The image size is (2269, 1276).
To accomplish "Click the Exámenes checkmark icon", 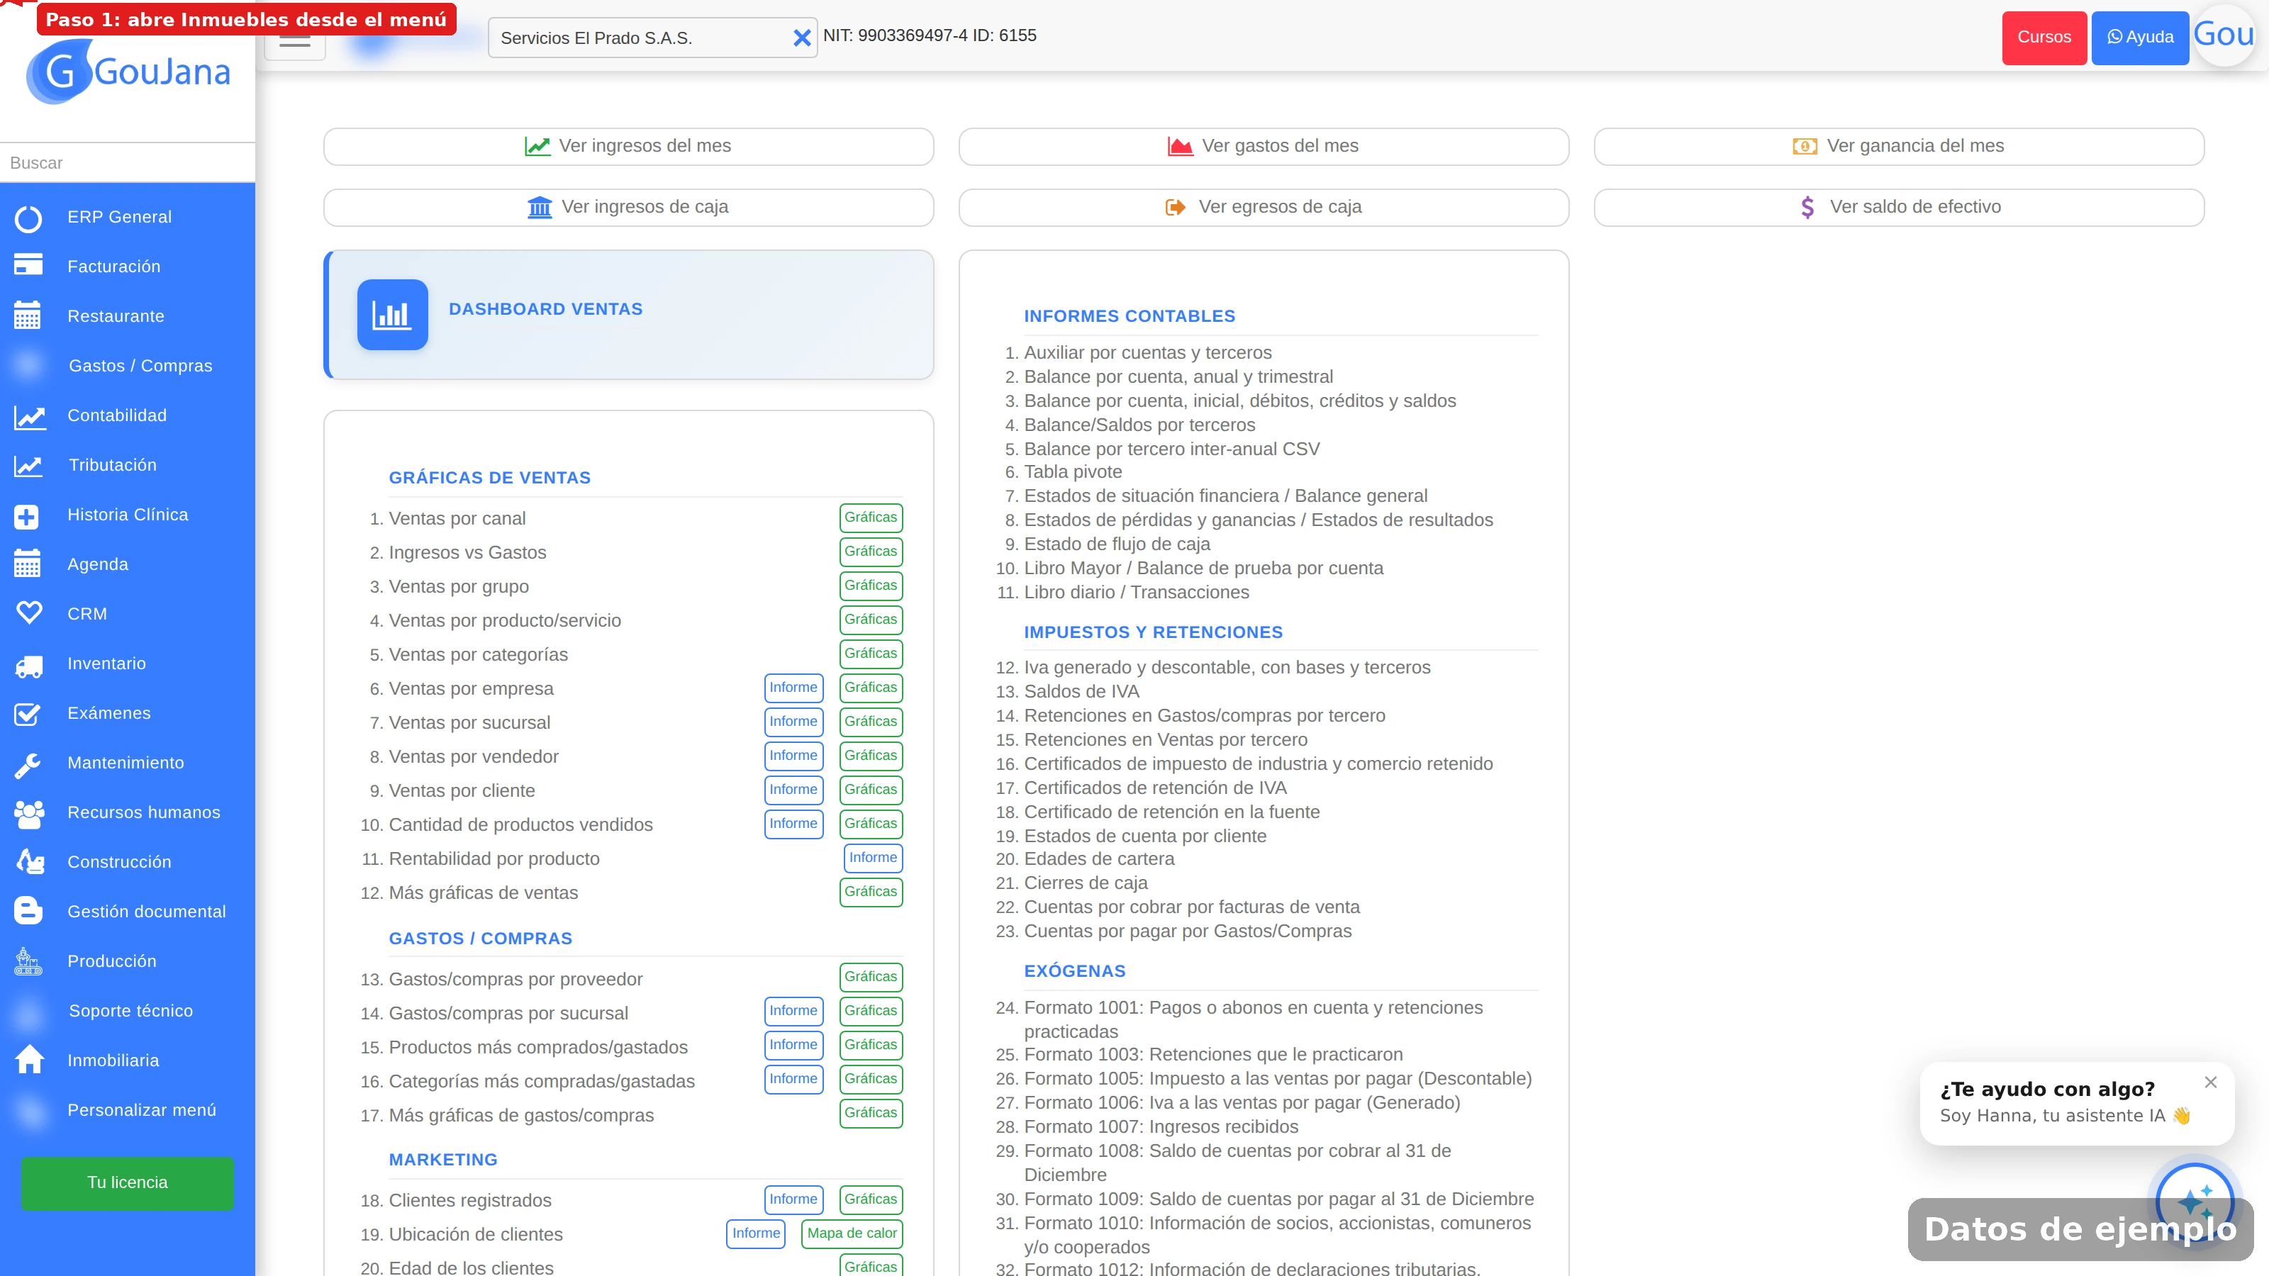I will pos(28,713).
